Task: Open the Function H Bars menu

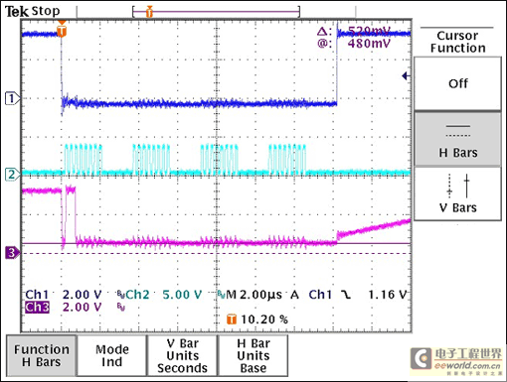Action: [42, 355]
